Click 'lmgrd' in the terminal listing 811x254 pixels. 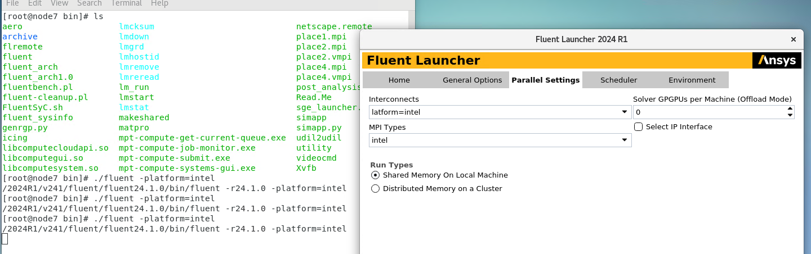click(x=131, y=47)
